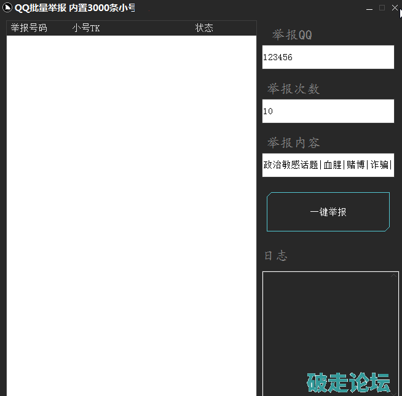Click the 举报次数 label
This screenshot has width=402, height=396.
[293, 89]
